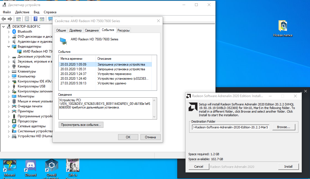Switch to the Ресурсы tab
Screen dimensions: 310x179
[123, 30]
